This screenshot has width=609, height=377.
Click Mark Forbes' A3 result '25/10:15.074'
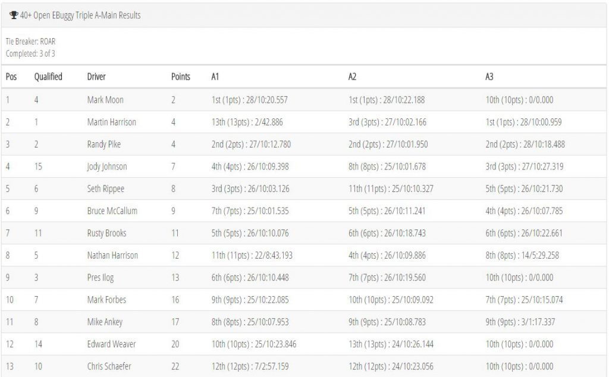click(x=542, y=300)
